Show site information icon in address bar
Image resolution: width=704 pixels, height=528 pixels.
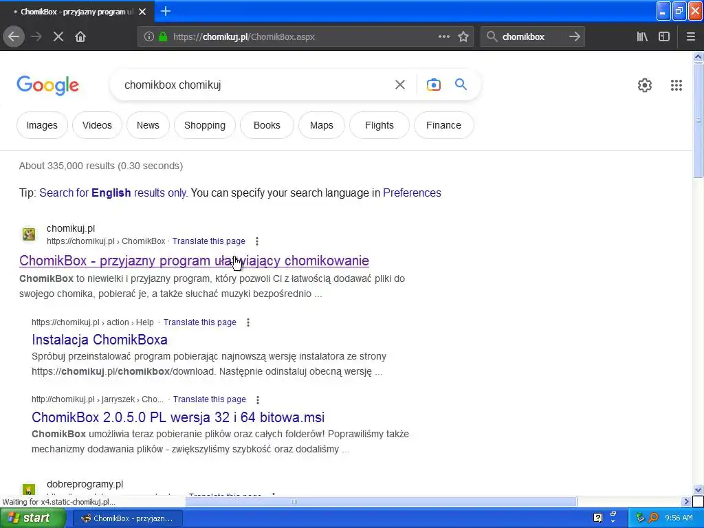(x=148, y=37)
